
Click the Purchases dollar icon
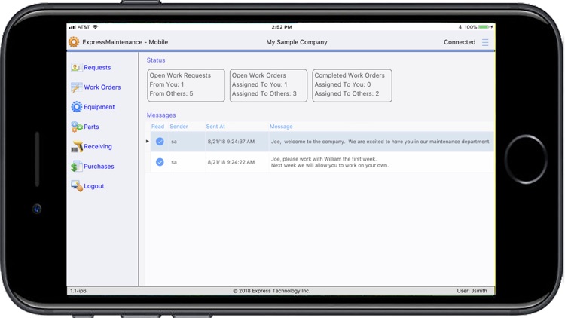pyautogui.click(x=76, y=167)
